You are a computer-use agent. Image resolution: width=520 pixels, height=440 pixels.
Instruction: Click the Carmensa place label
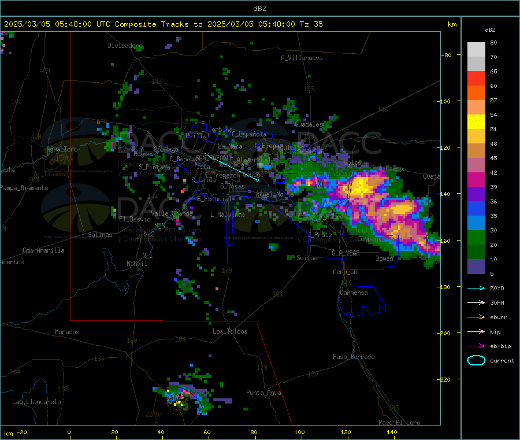[354, 293]
